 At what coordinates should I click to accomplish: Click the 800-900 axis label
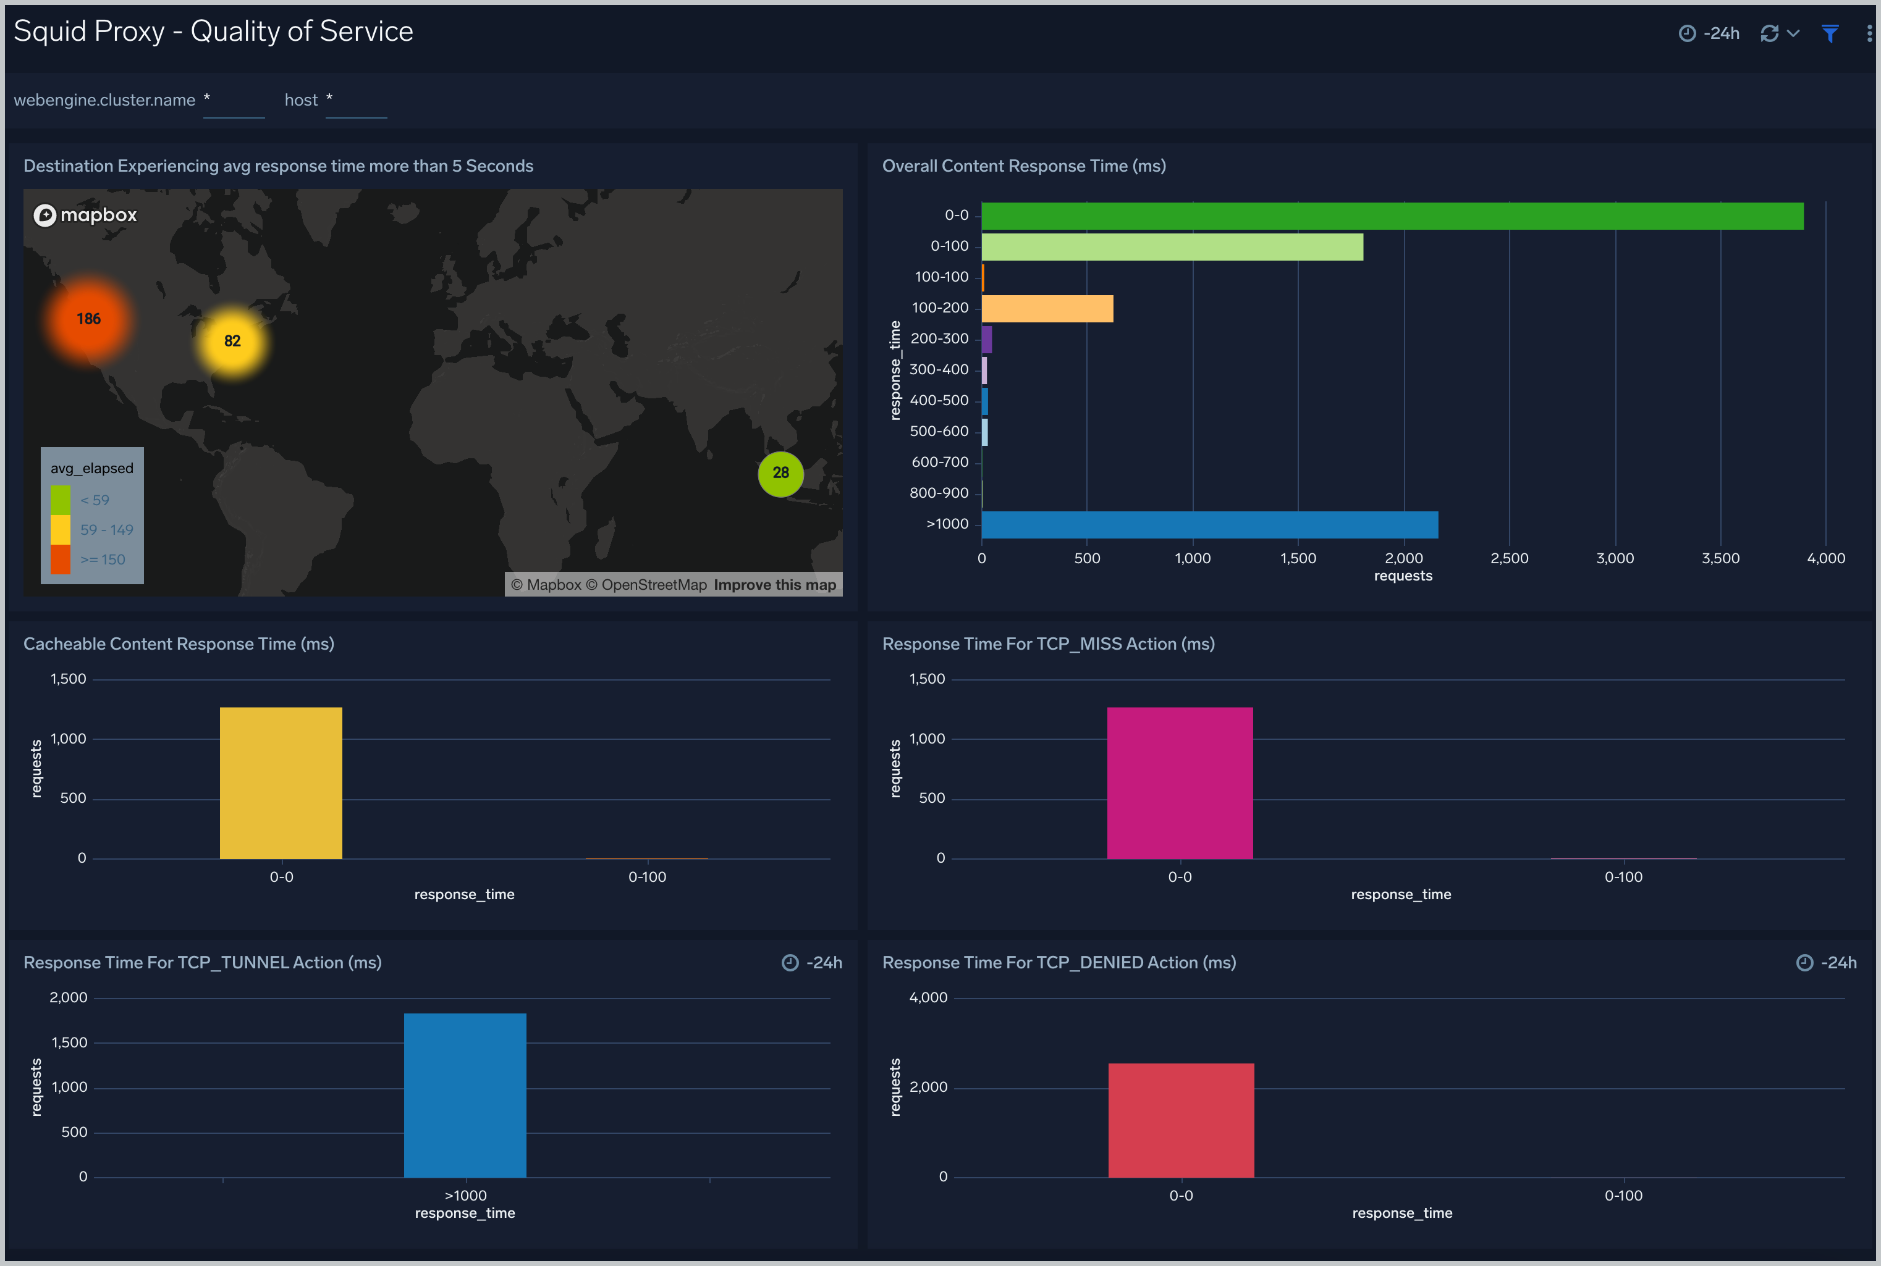(x=939, y=493)
